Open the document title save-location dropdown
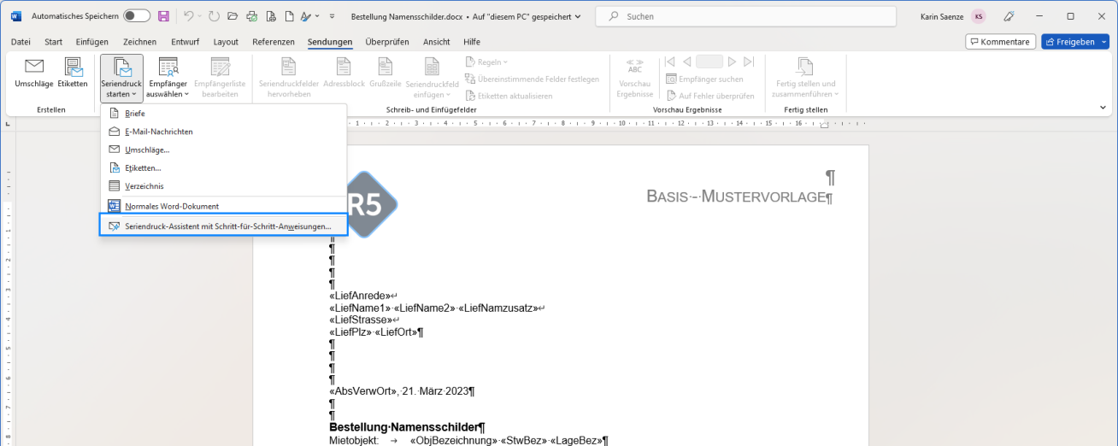Screen dimensions: 1118x446 (x=578, y=16)
